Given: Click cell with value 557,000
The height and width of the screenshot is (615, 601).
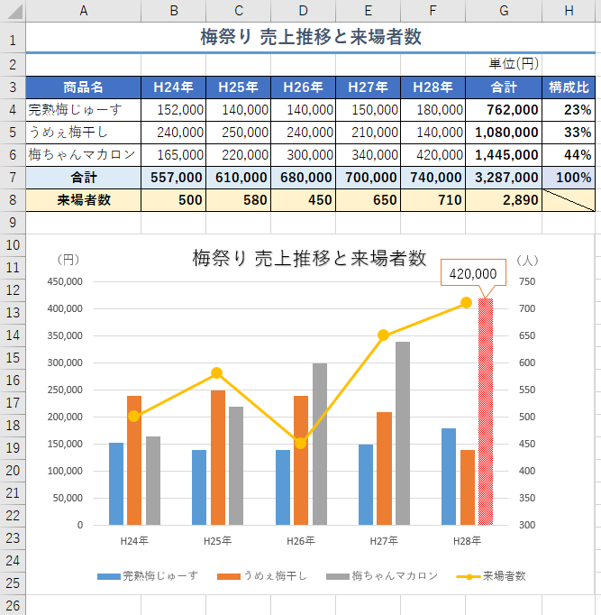Looking at the screenshot, I should click(x=174, y=178).
